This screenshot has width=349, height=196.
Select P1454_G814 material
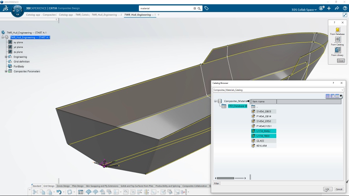[264, 117]
